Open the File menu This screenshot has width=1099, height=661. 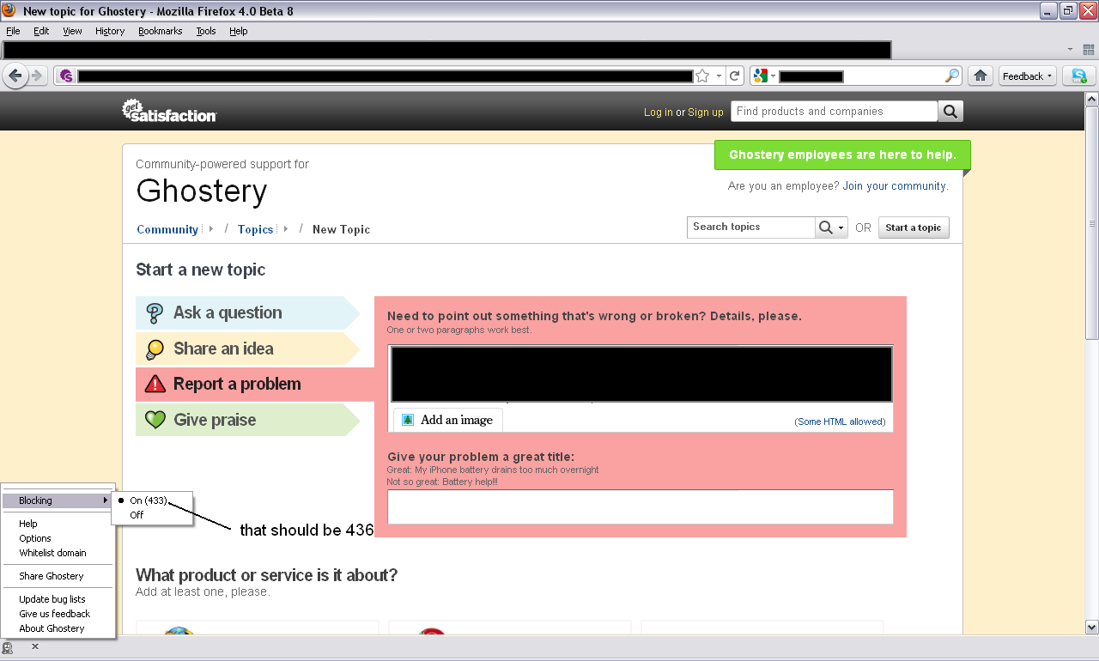(x=13, y=31)
